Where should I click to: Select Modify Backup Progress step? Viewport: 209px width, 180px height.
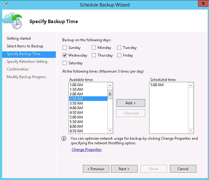[26, 77]
